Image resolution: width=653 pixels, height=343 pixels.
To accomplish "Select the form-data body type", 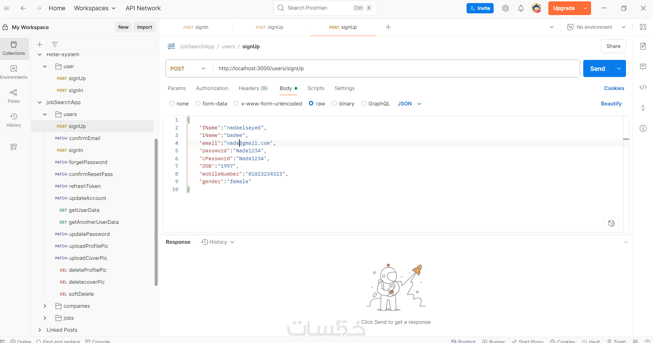I will 198,103.
